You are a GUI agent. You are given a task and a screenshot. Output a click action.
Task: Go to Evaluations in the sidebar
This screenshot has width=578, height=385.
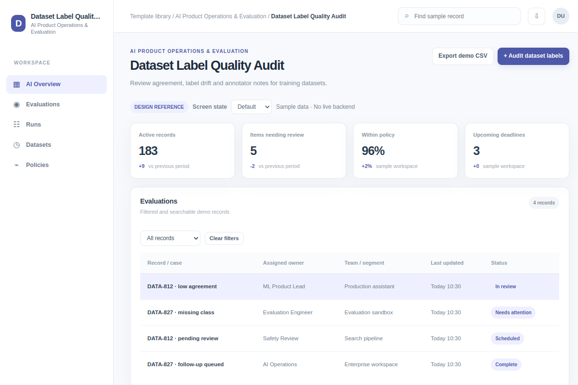[56, 104]
